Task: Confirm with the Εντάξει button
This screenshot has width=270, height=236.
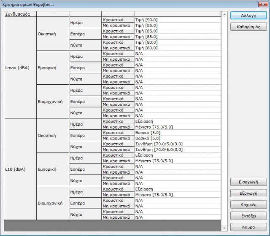Action: (248, 216)
